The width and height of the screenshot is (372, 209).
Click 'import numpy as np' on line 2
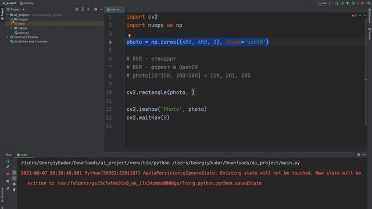coord(154,26)
